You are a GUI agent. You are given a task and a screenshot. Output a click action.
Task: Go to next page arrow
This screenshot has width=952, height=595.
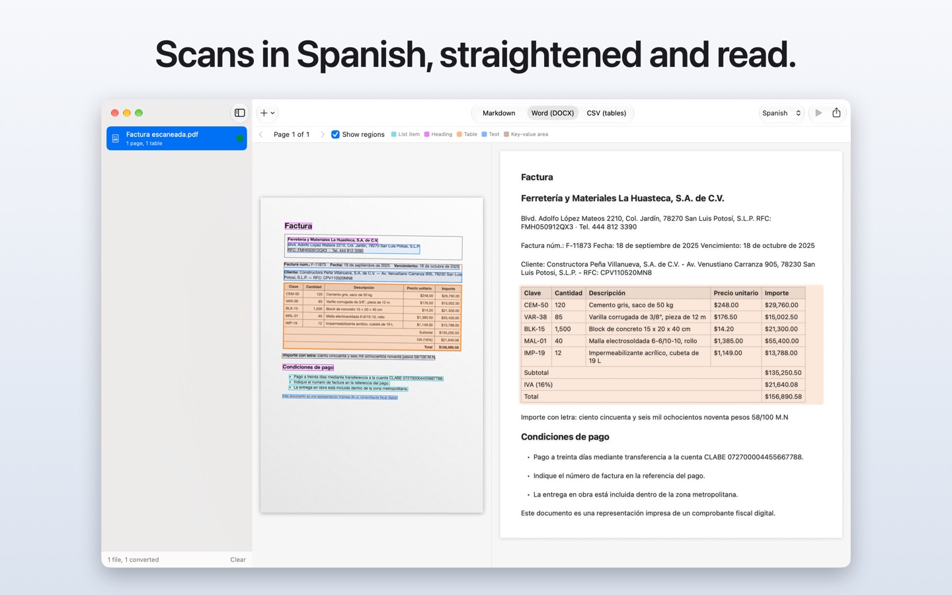pos(322,134)
